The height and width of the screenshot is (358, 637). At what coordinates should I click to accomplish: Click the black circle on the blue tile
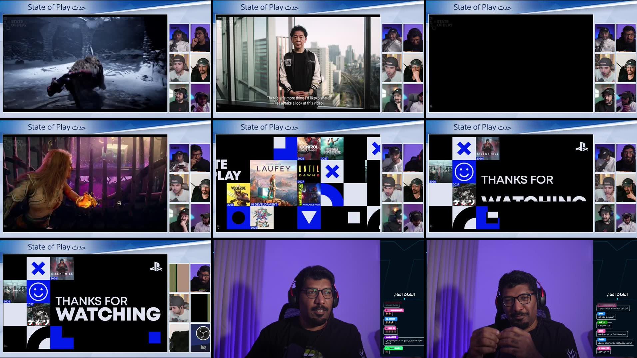pos(239,217)
